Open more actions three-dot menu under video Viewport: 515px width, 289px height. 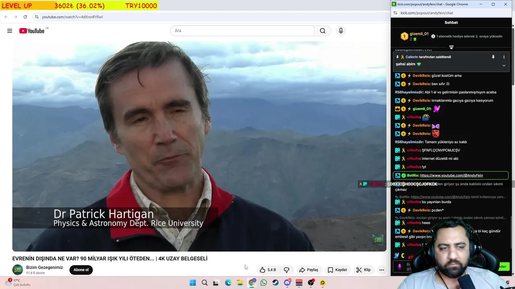click(381, 270)
